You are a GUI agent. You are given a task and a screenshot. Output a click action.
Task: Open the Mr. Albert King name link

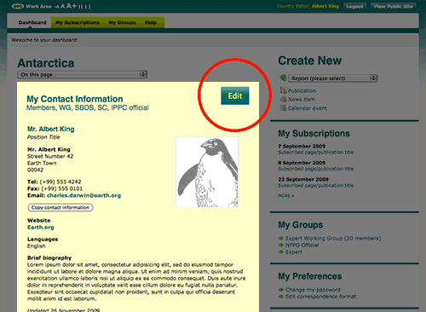pyautogui.click(x=51, y=129)
